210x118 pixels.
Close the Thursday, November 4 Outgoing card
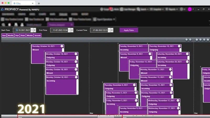point(134,85)
